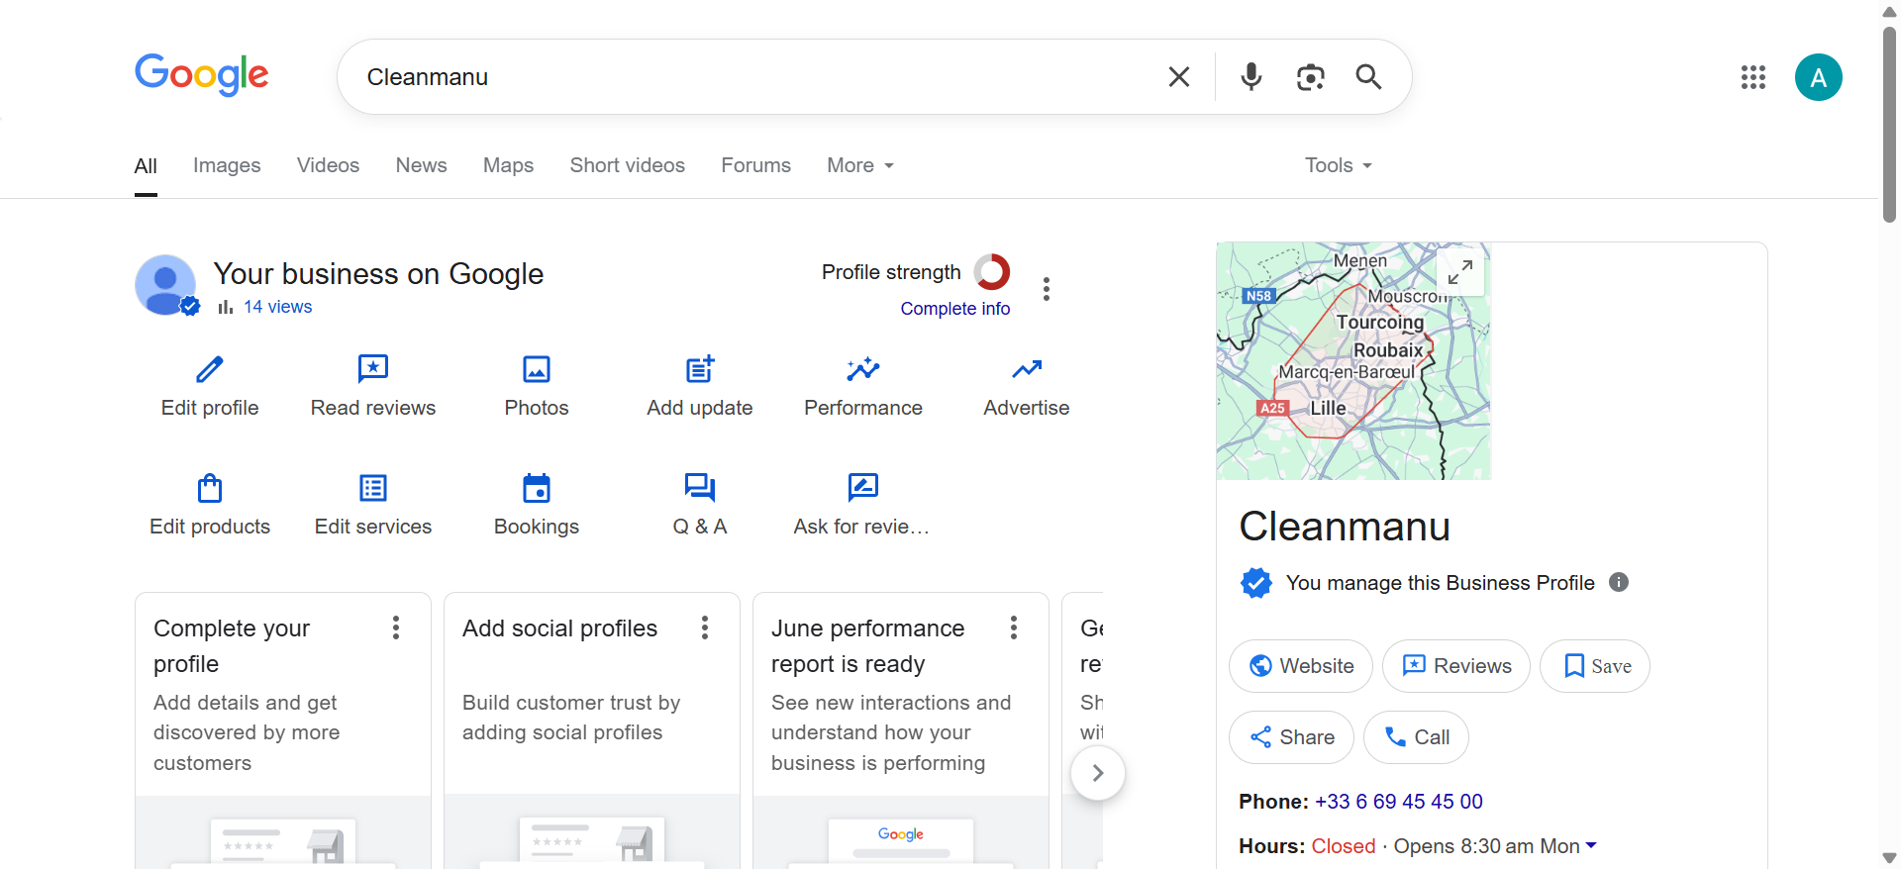Expand business hours next to Opens 8:30 am Mon

coord(1591,845)
